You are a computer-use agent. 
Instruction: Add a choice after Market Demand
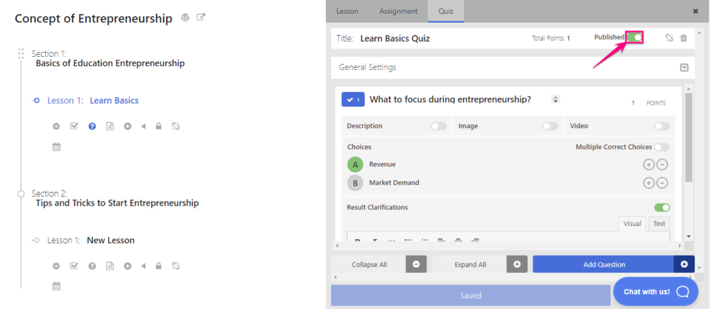pos(649,183)
